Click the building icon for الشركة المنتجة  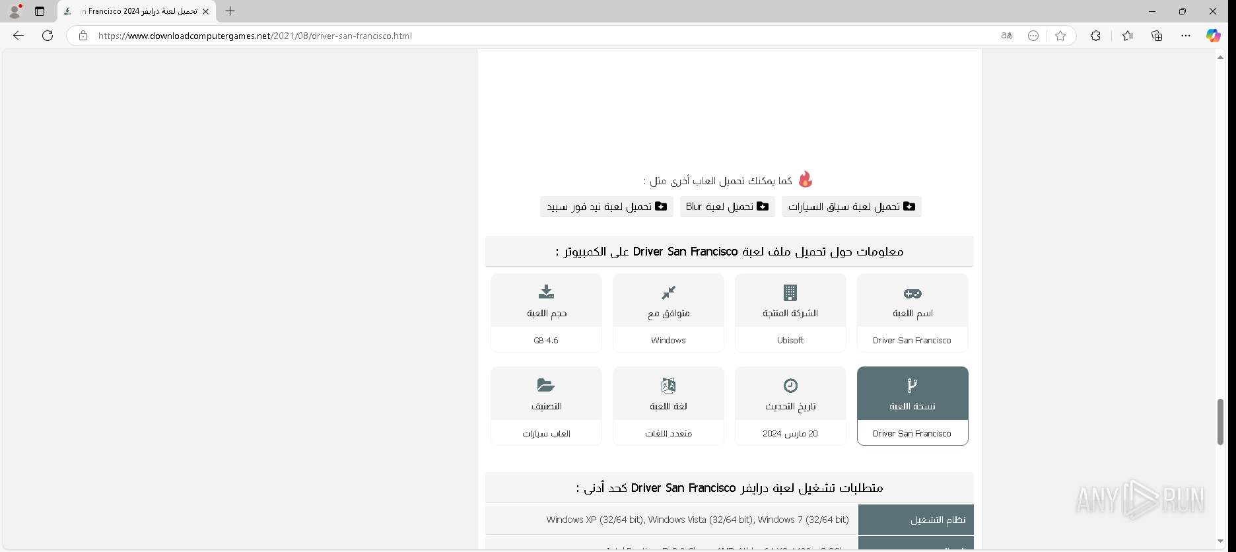[x=790, y=293]
